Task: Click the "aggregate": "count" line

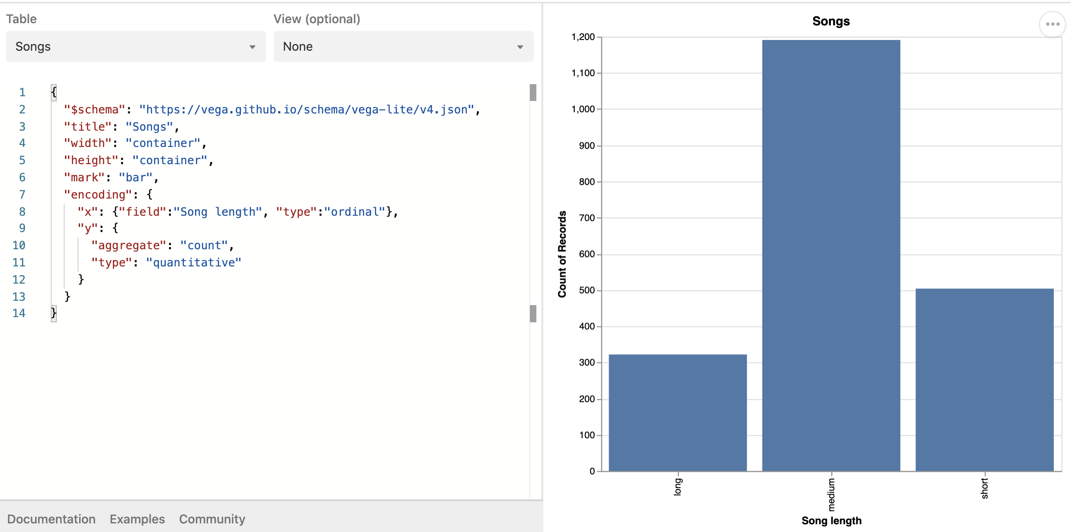Action: click(162, 245)
